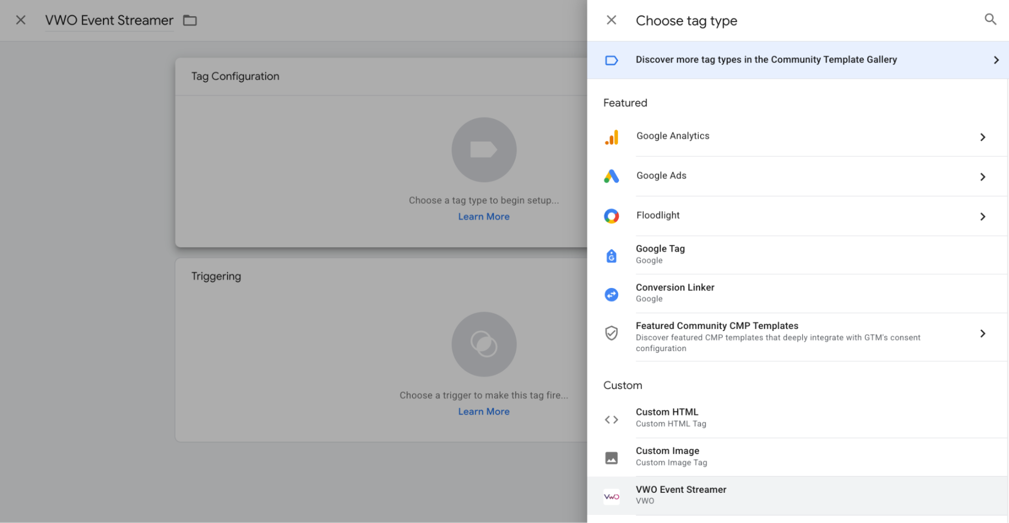This screenshot has width=1009, height=523.
Task: Click the folder icon beside tag name
Action: [x=190, y=20]
